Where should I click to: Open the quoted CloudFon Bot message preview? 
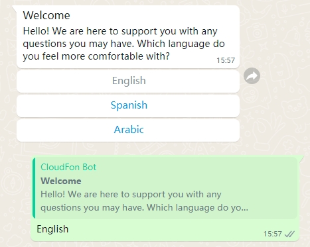165,188
